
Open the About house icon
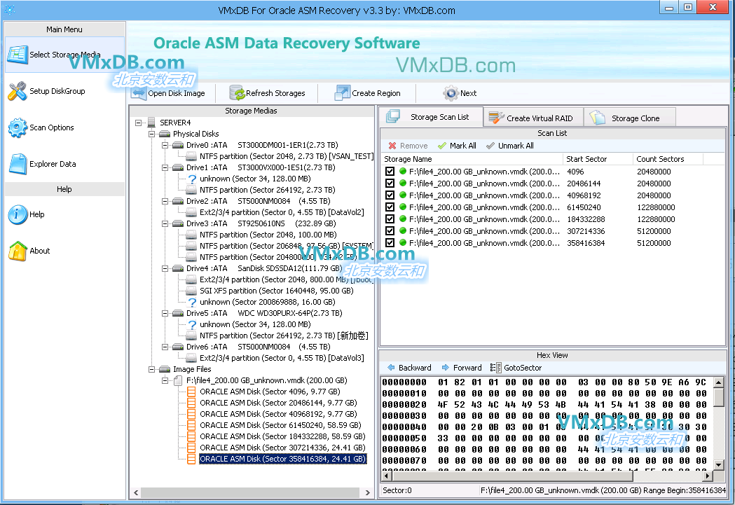pyautogui.click(x=18, y=251)
